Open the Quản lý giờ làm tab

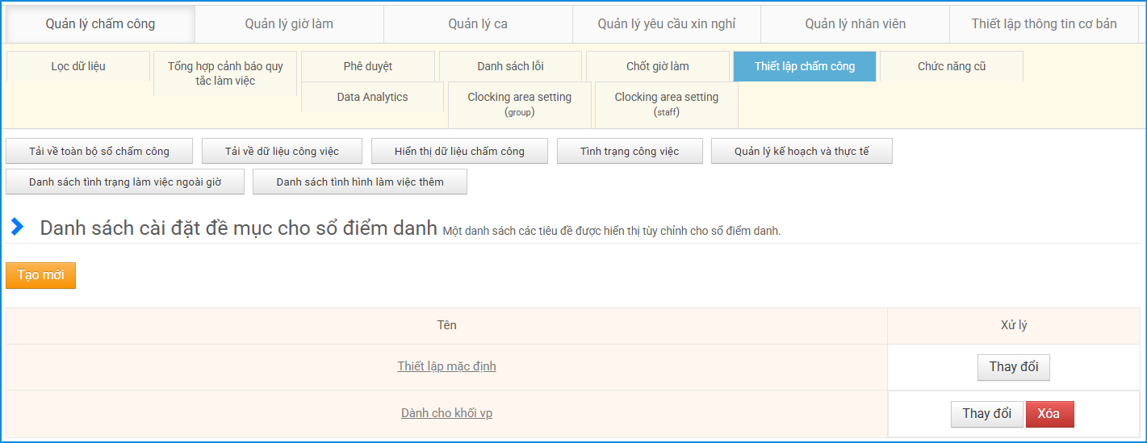point(289,23)
